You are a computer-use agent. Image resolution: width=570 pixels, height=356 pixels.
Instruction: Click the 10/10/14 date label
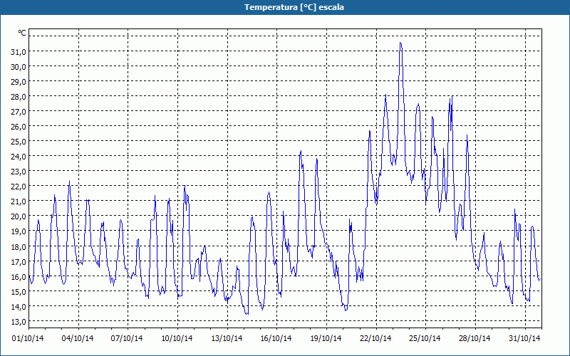pyautogui.click(x=177, y=338)
